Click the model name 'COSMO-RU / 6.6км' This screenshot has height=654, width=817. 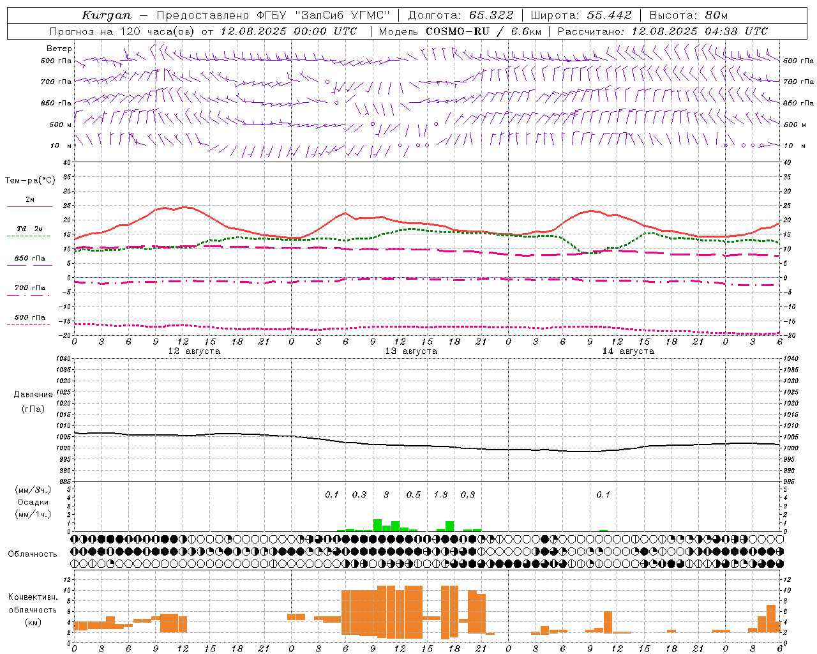tap(484, 31)
